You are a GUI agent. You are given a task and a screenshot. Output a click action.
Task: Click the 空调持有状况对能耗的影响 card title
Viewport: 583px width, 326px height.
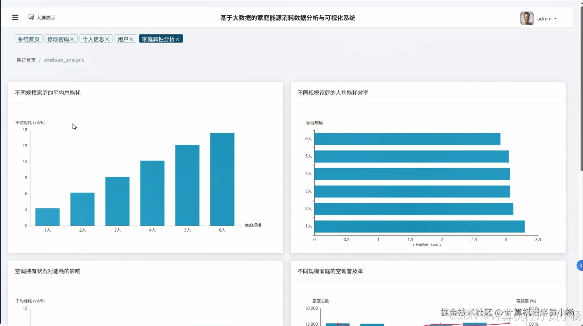point(48,271)
